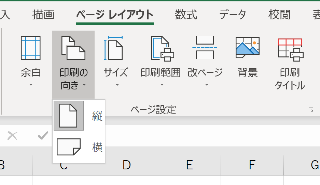
Task: Click the 印刷範囲 print area icon
Action: coord(163,49)
